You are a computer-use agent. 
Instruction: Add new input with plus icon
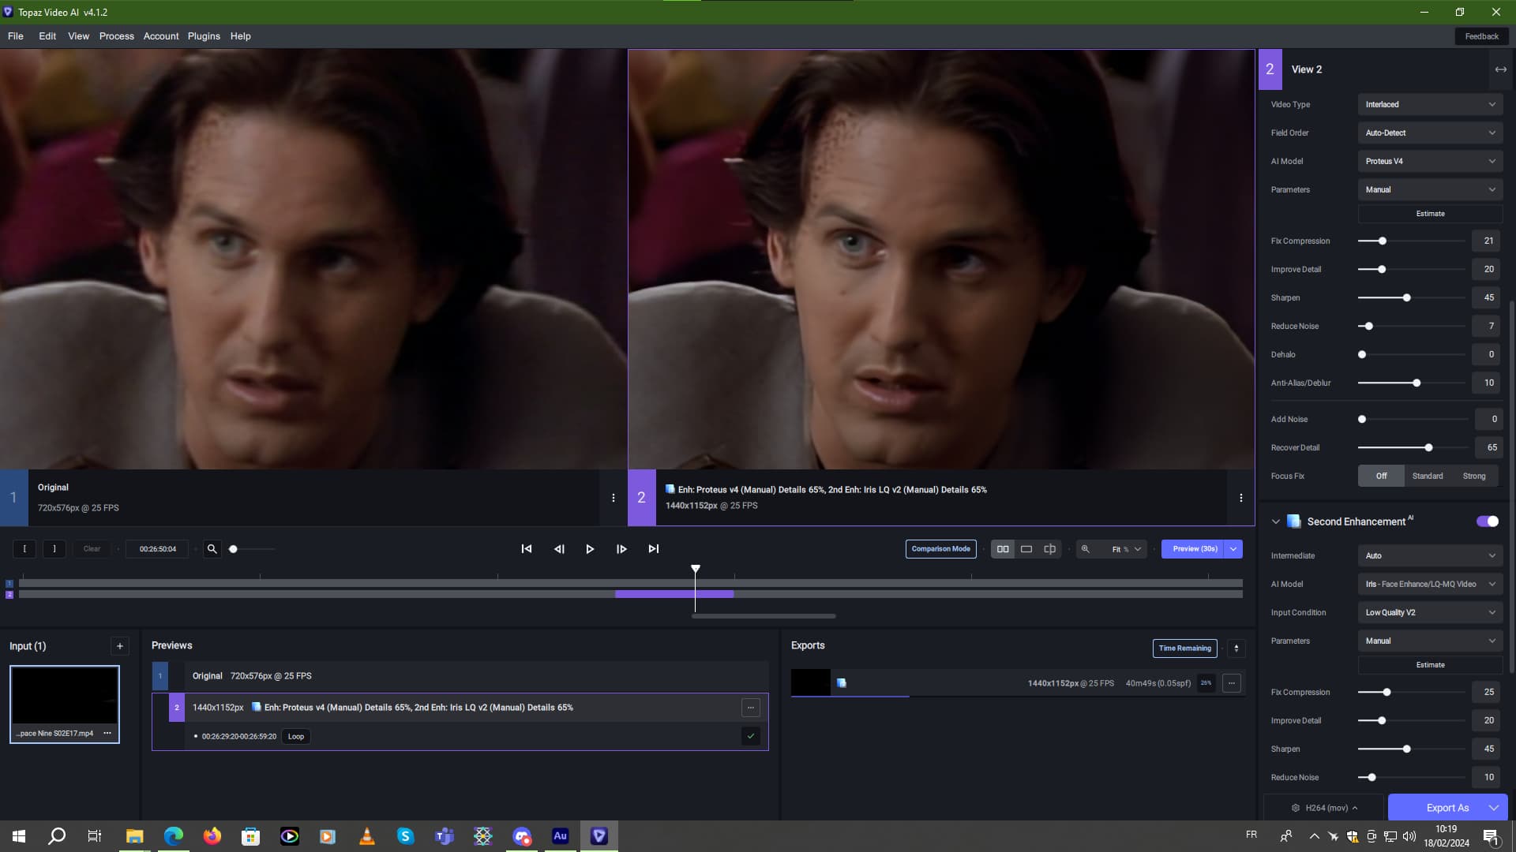(x=120, y=646)
